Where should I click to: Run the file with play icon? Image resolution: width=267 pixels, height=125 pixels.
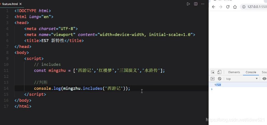coord(188,4)
